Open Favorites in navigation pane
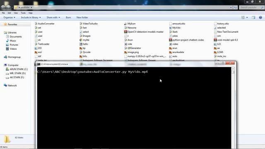Viewport: 265px width, 149px height. (12, 24)
